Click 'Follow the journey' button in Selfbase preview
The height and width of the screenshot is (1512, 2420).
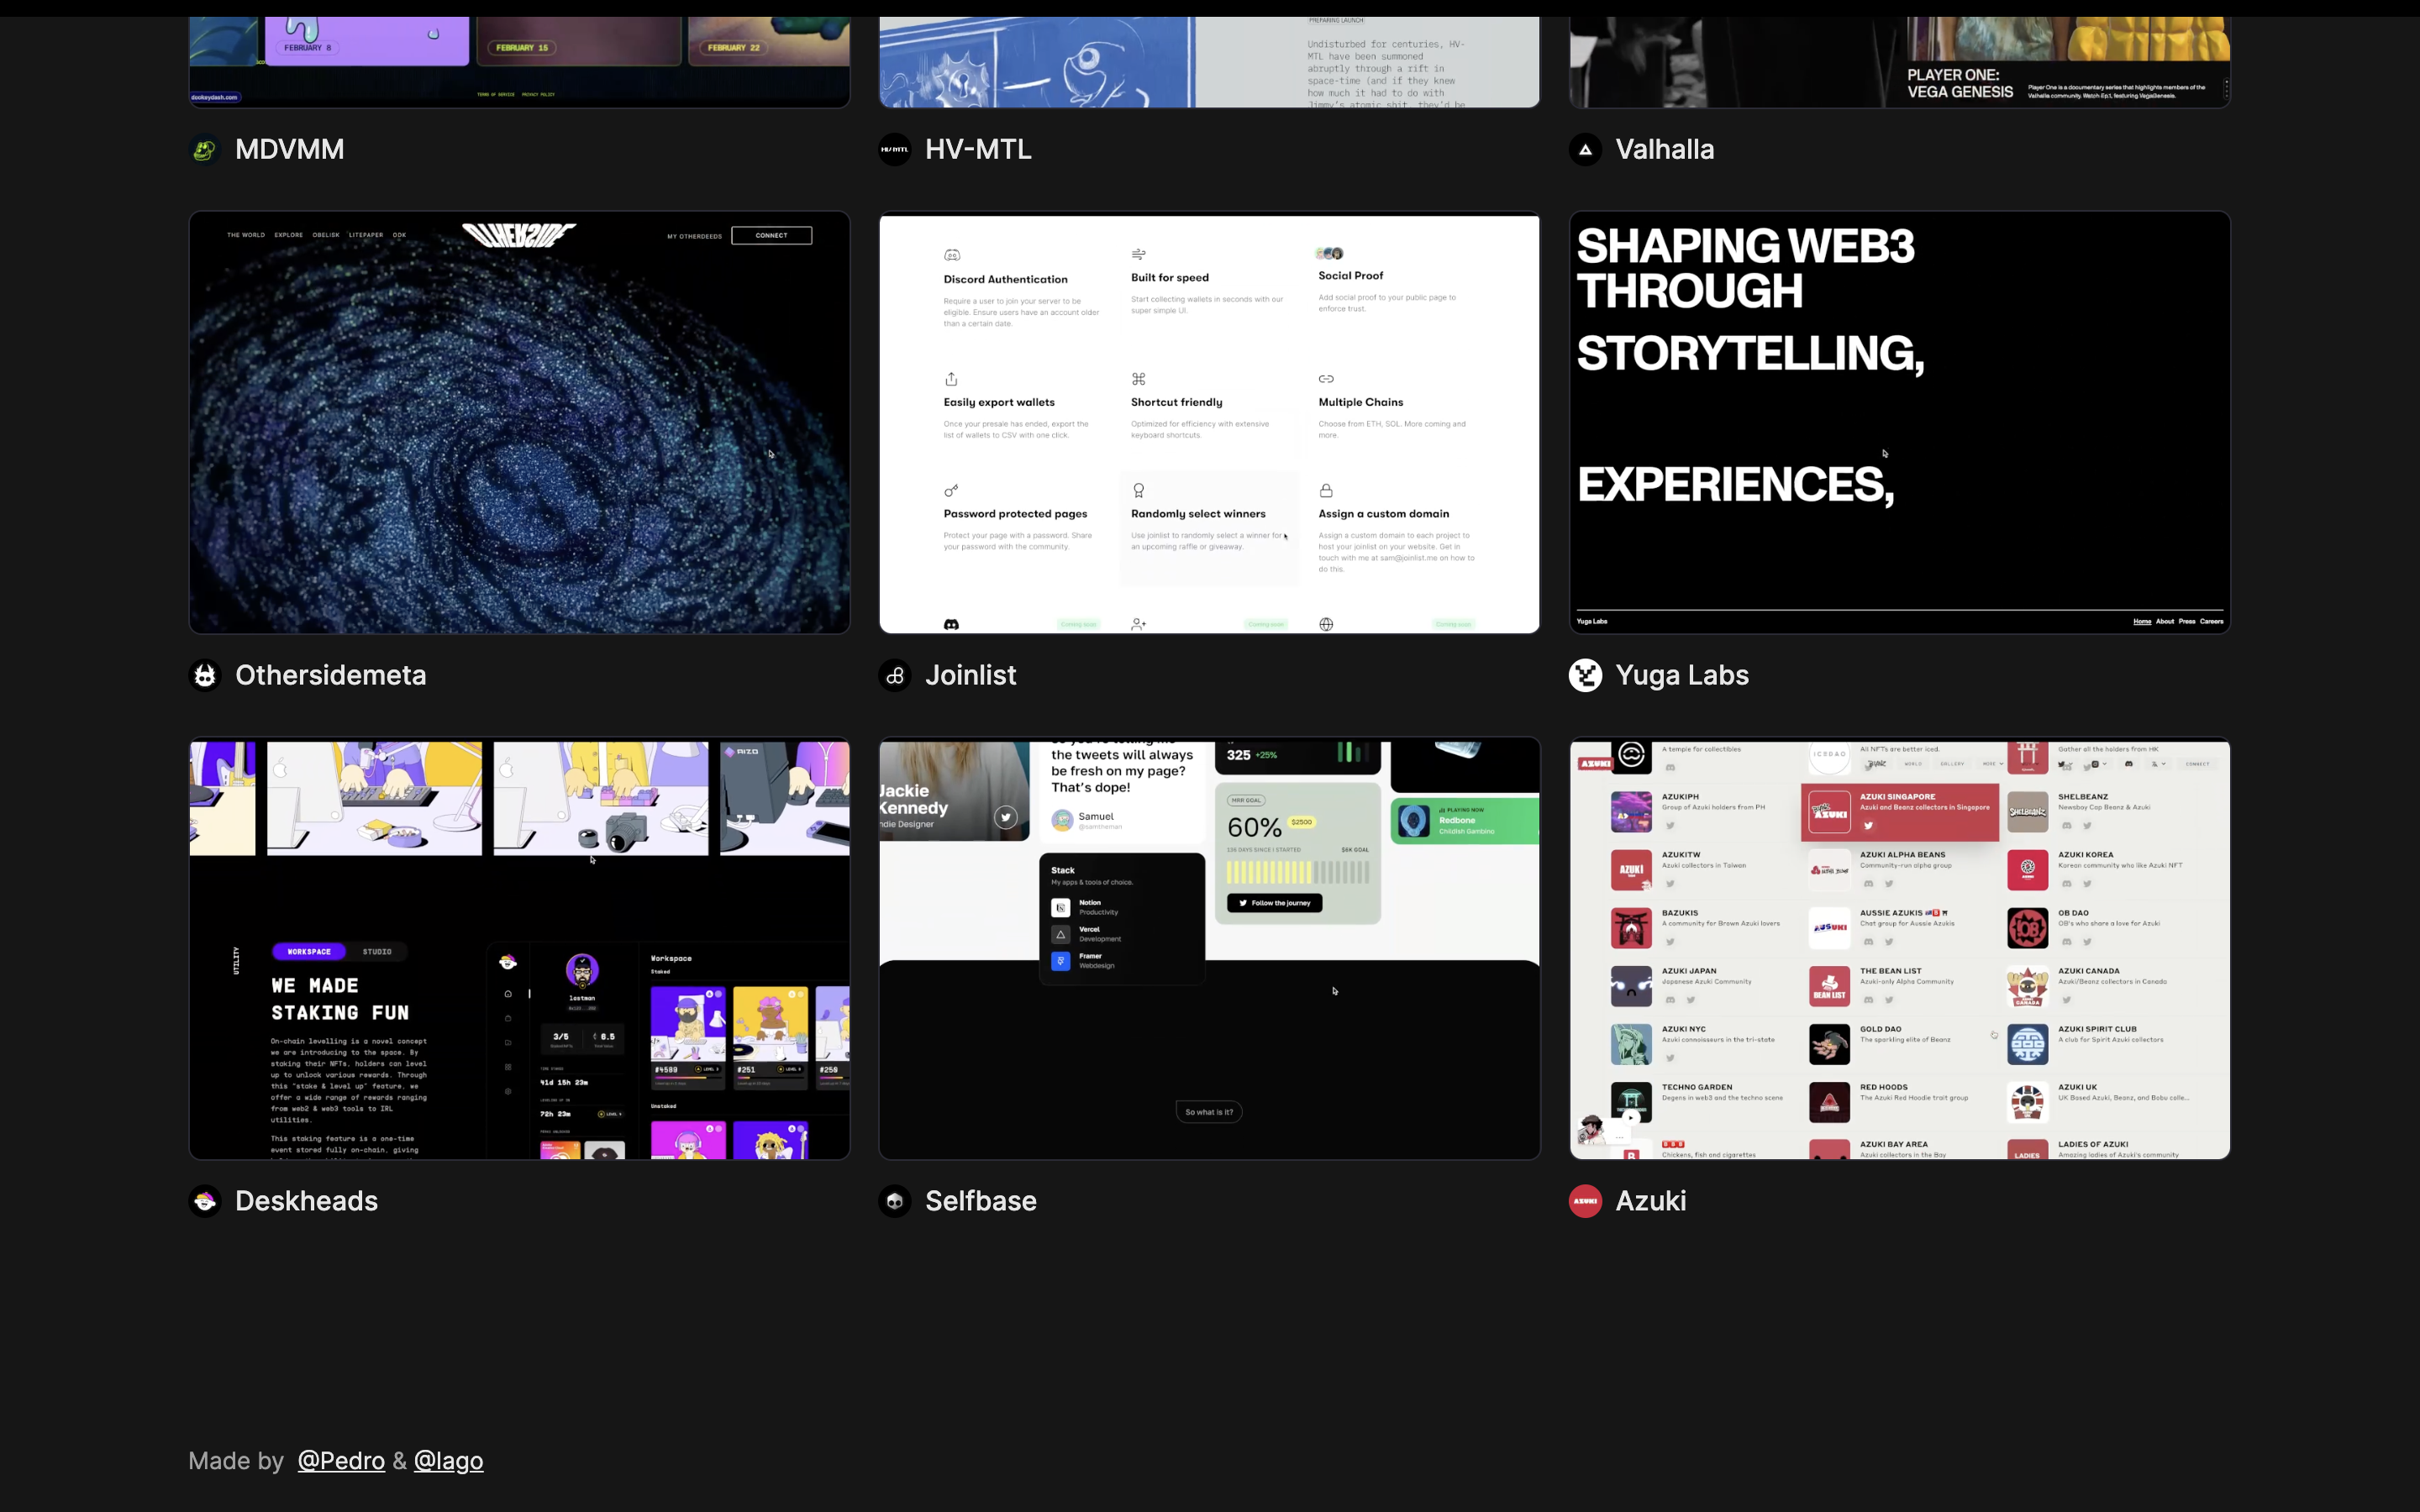tap(1274, 903)
